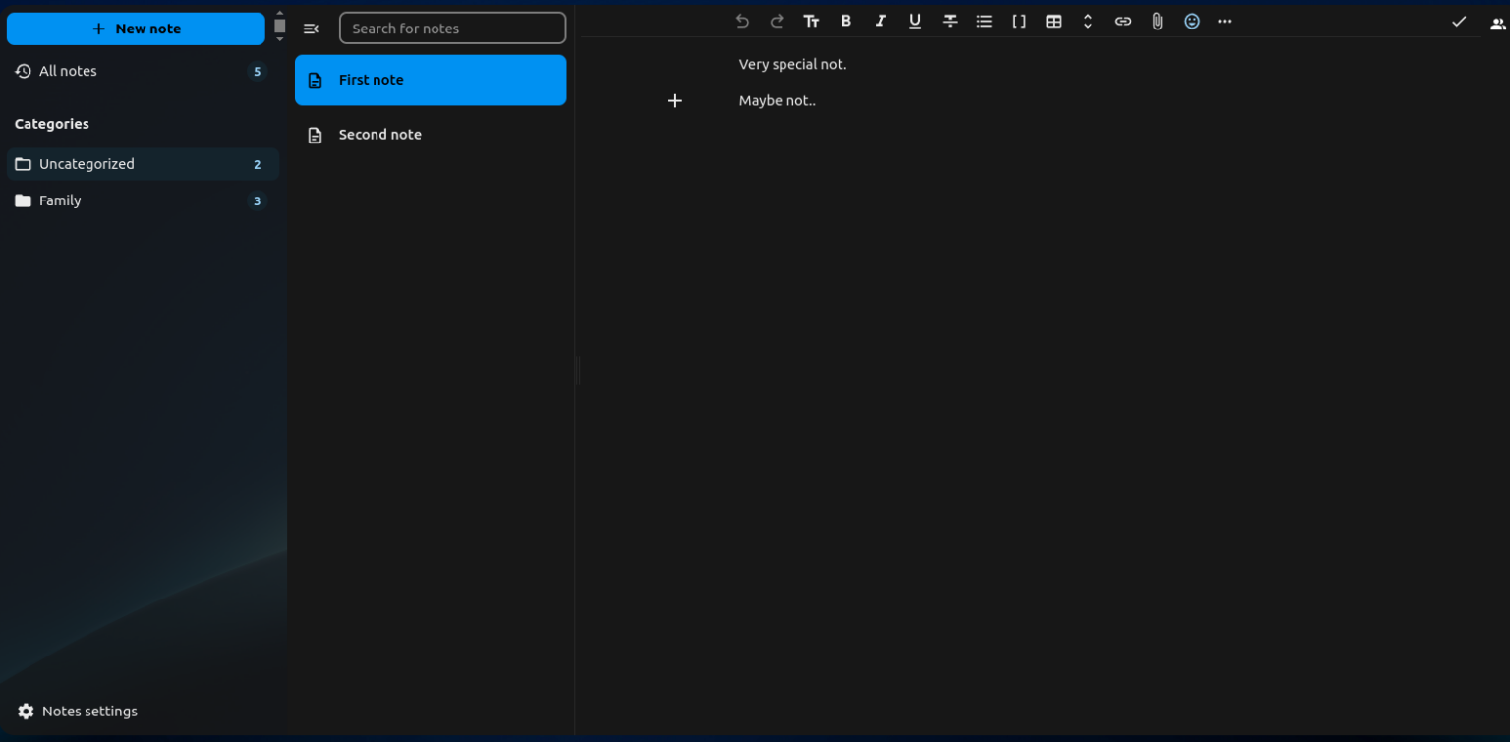
Task: Open the three-dots more options menu
Action: [x=1224, y=21]
